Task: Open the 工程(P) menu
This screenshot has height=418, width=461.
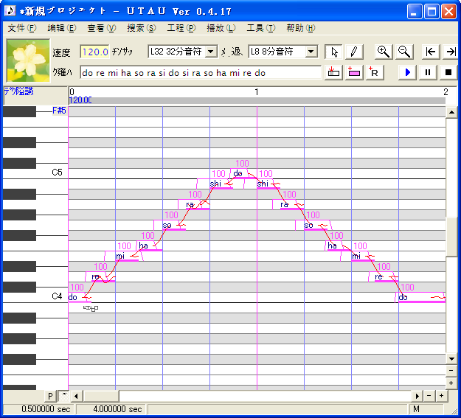Action: [181, 28]
